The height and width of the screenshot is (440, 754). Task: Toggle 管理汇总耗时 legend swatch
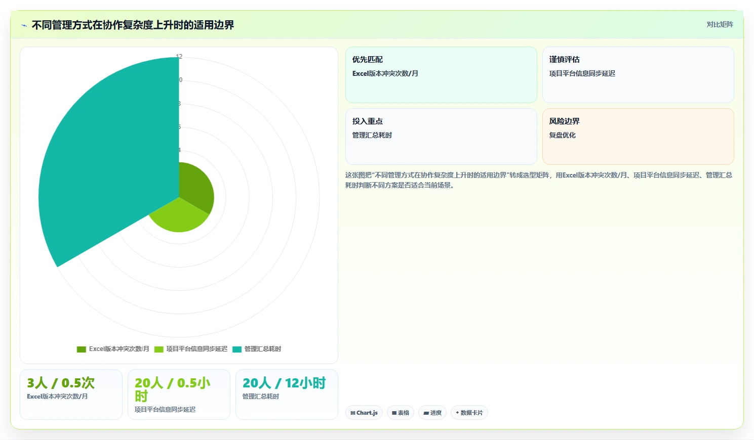[236, 349]
